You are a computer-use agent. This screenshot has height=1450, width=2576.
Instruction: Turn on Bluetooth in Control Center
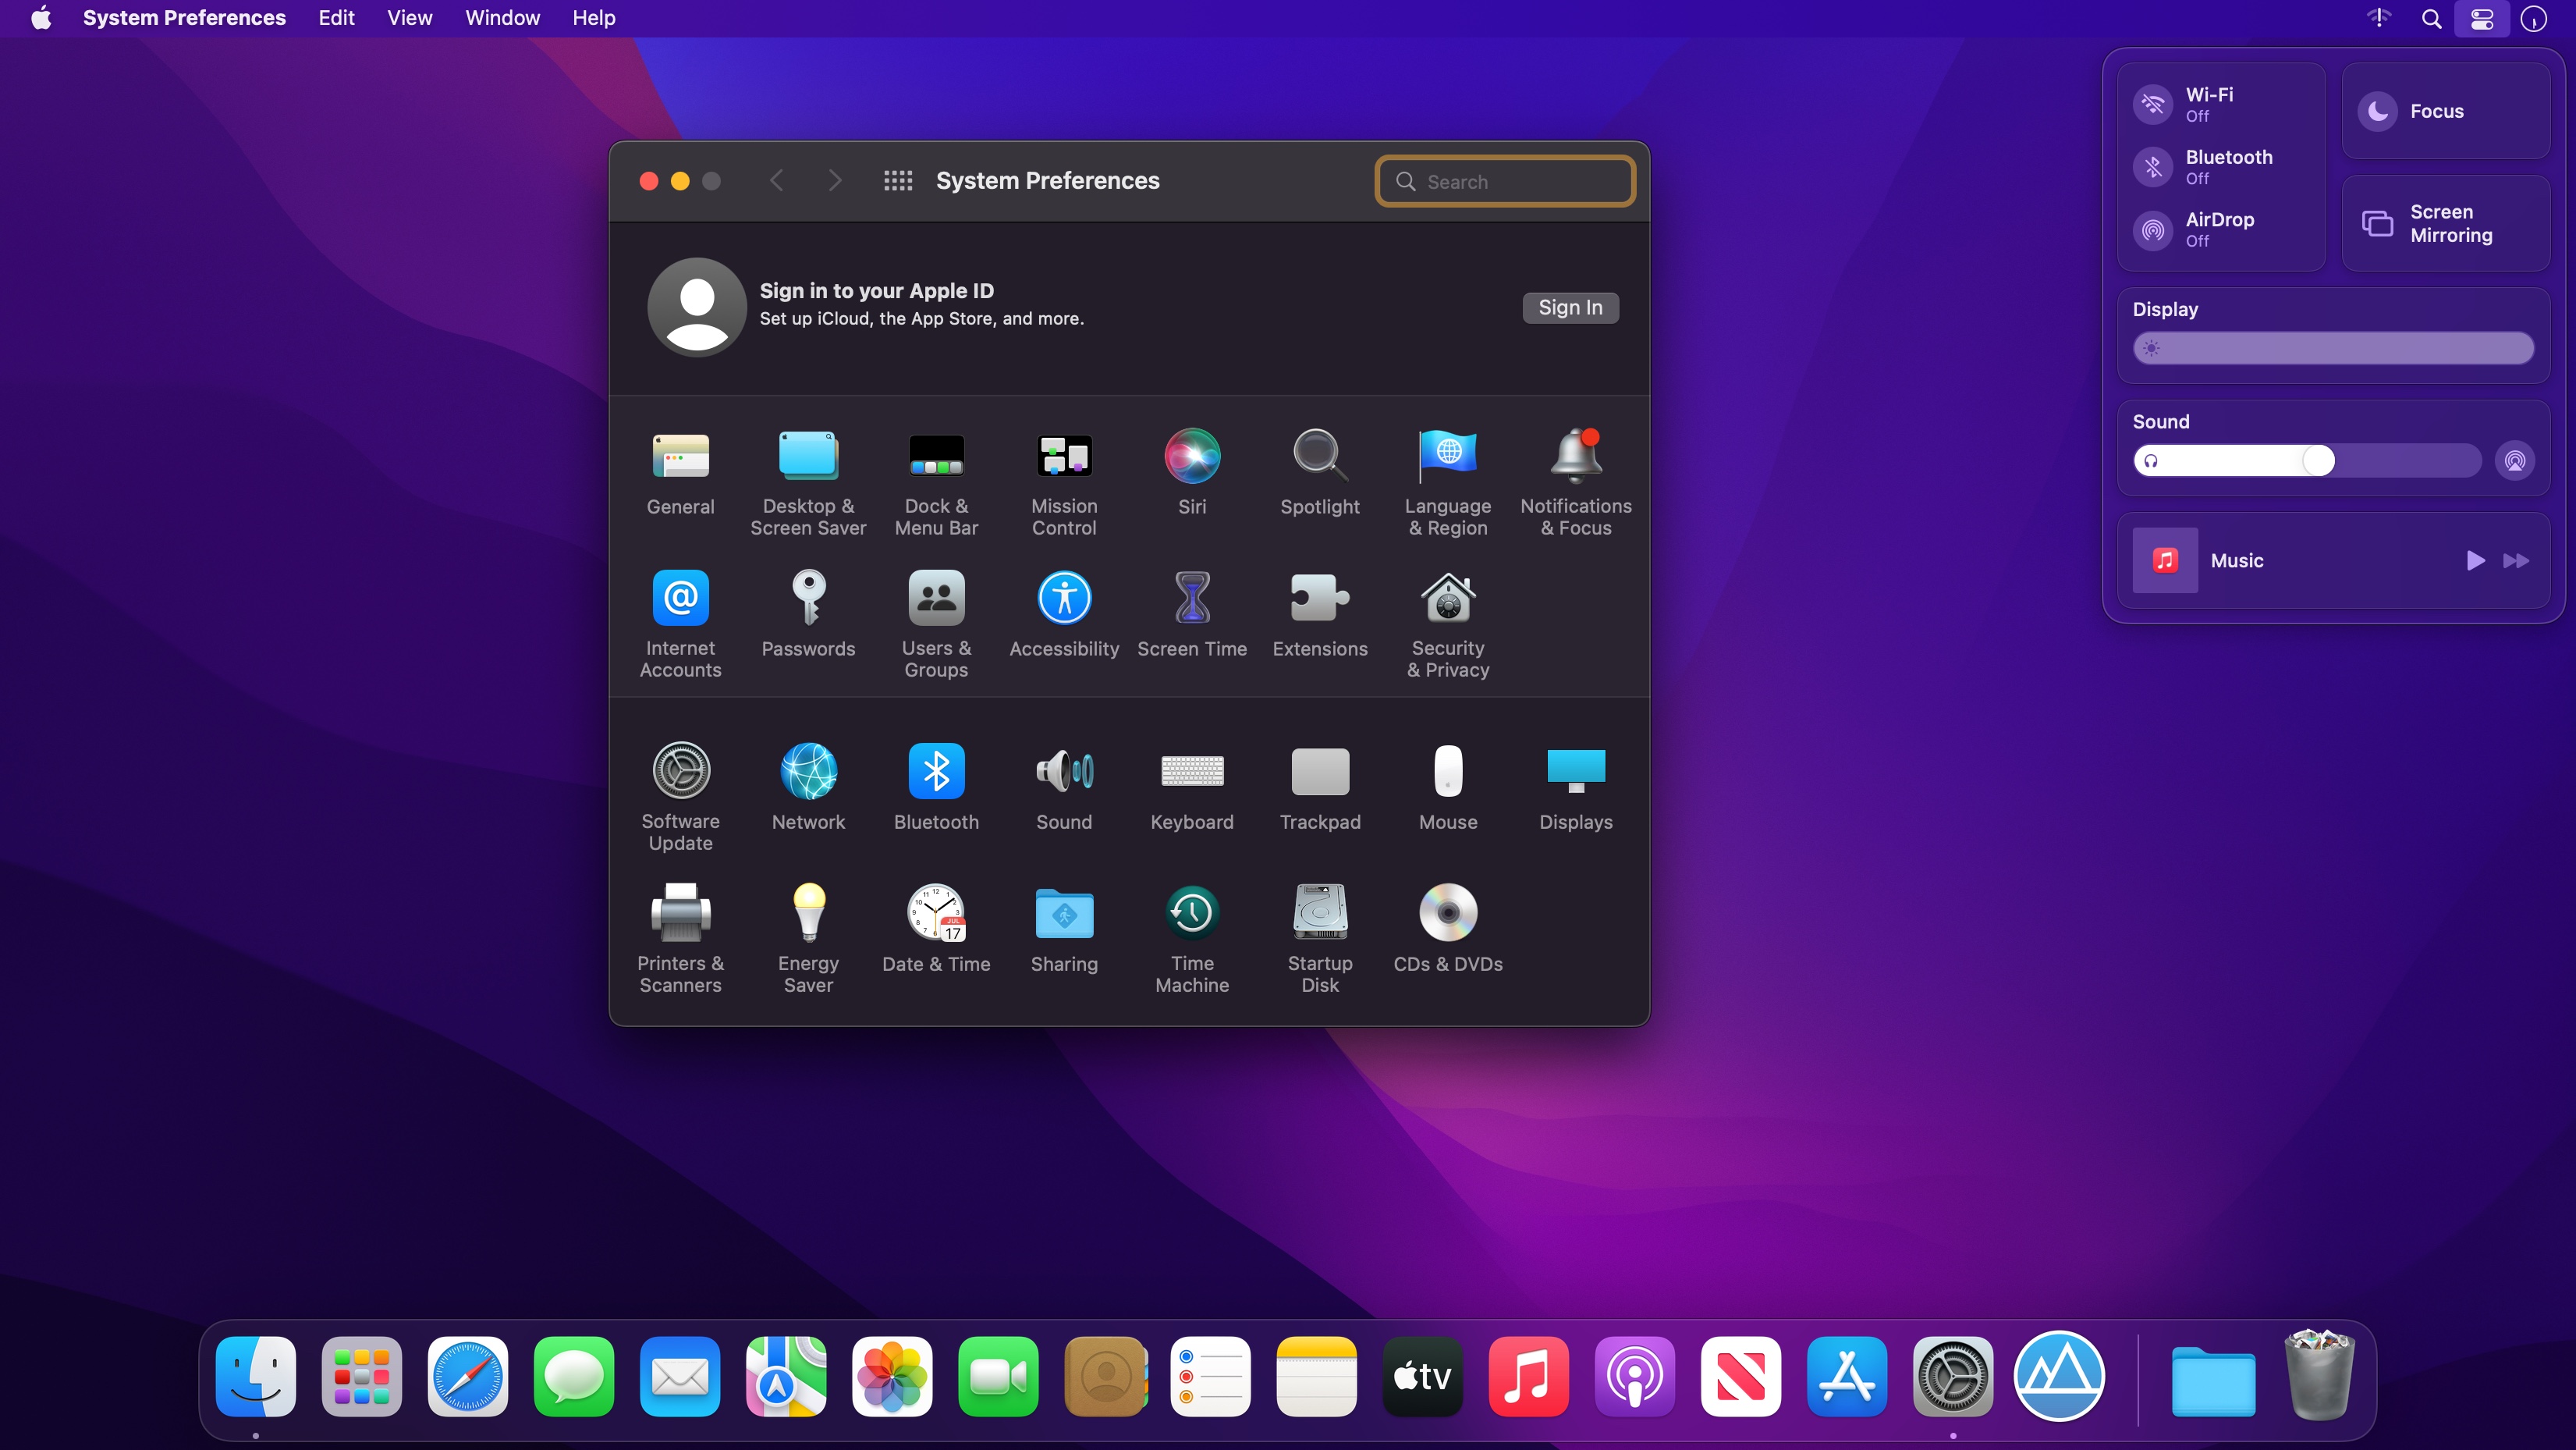point(2153,166)
